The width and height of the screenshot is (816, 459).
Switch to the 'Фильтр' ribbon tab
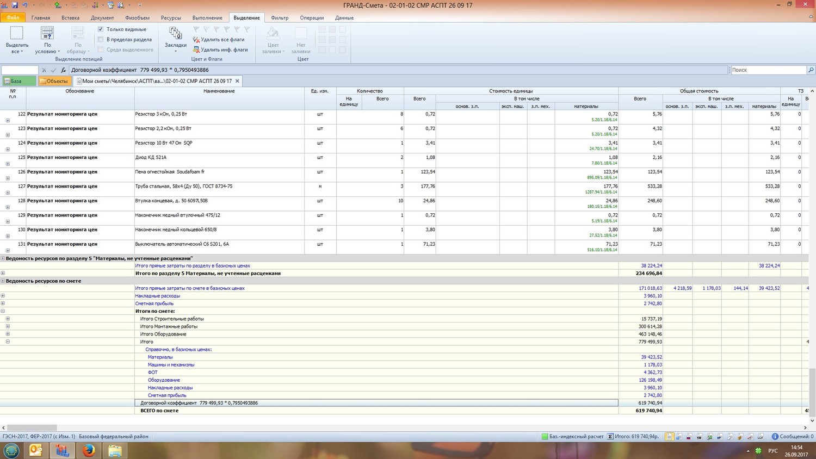pos(280,18)
